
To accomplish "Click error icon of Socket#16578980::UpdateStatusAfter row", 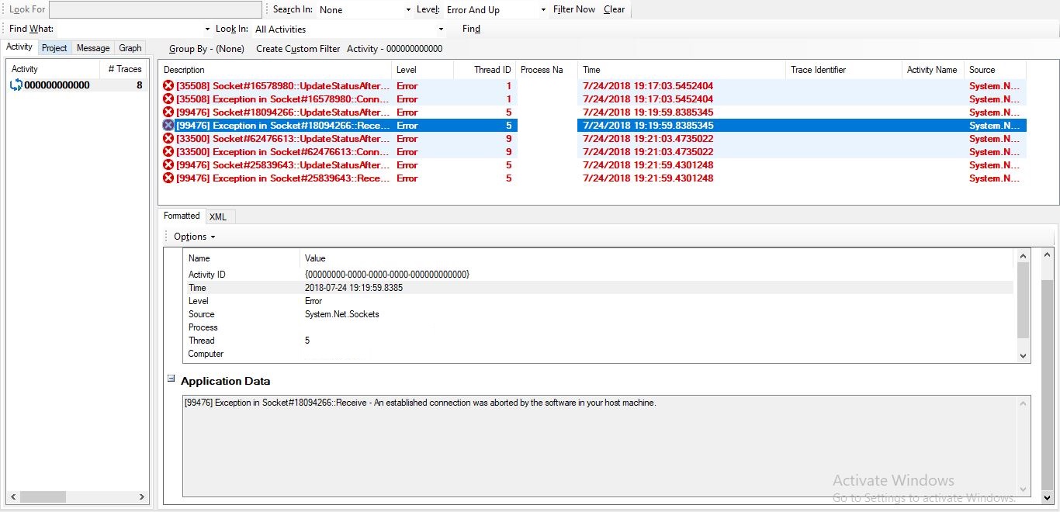I will pyautogui.click(x=168, y=86).
